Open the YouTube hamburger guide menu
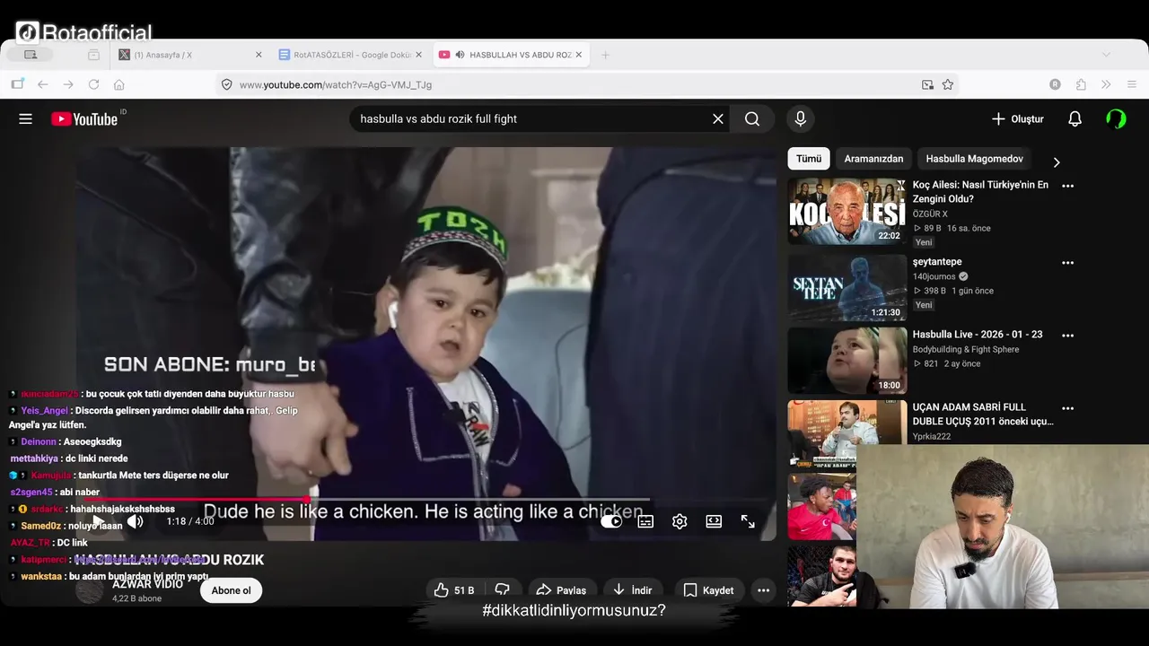 click(x=25, y=118)
